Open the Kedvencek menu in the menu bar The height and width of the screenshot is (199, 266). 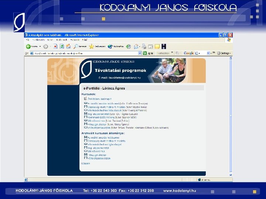pyautogui.click(x=62, y=40)
